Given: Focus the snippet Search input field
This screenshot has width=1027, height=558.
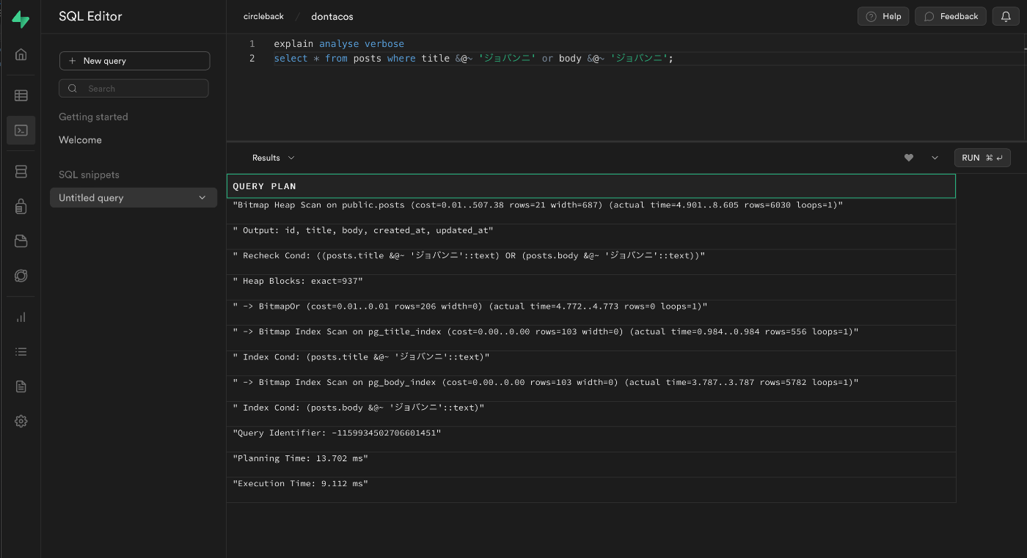Looking at the screenshot, I should pos(134,89).
